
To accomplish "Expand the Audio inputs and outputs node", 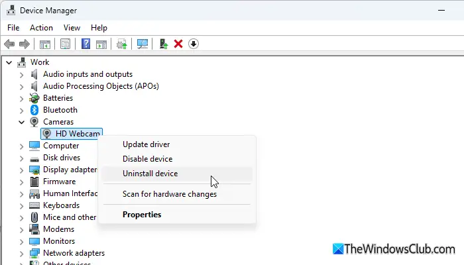I will pyautogui.click(x=22, y=74).
